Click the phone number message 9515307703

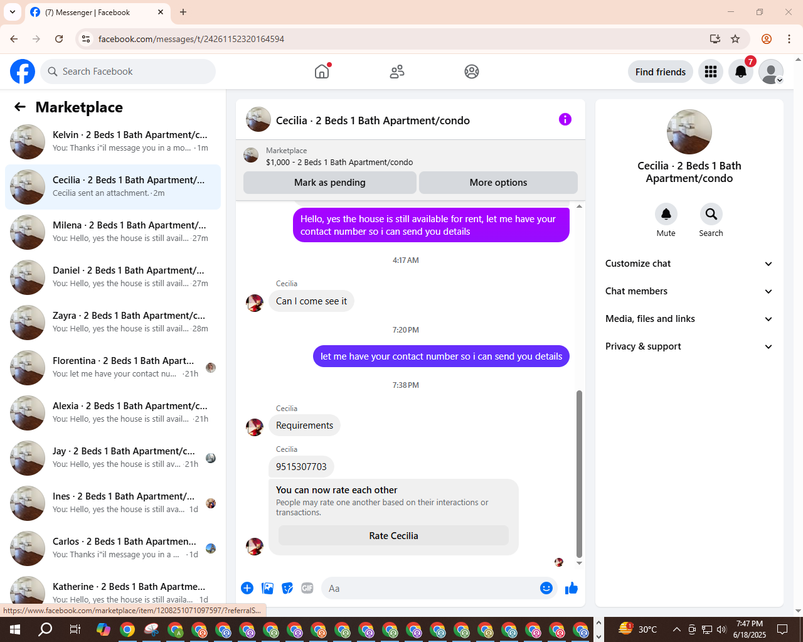(x=301, y=466)
